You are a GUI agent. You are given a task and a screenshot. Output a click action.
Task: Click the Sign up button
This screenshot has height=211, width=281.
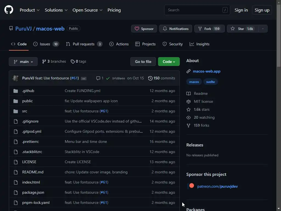[x=262, y=10]
